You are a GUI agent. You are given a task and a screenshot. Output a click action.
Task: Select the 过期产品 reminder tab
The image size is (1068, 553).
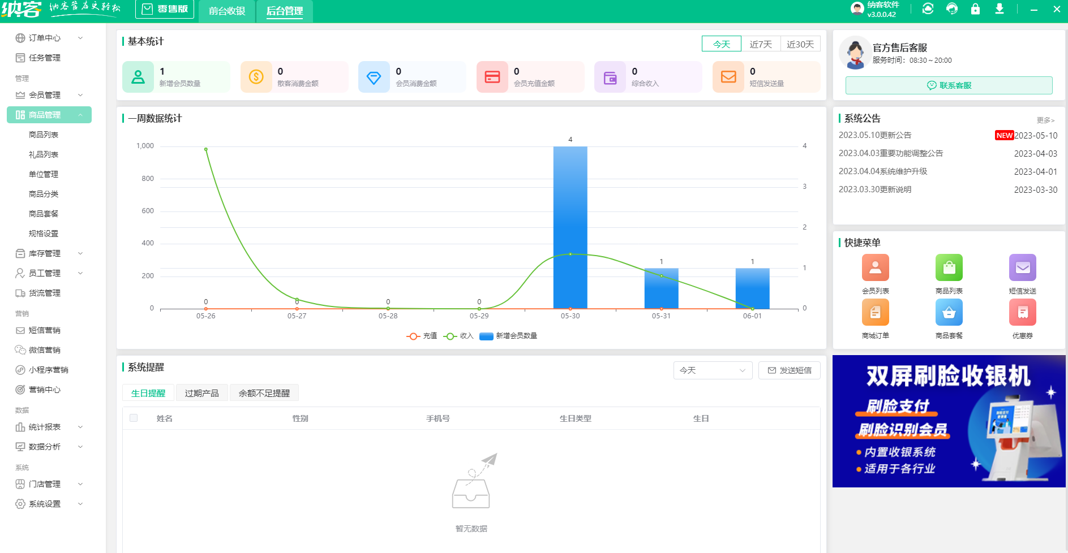201,393
